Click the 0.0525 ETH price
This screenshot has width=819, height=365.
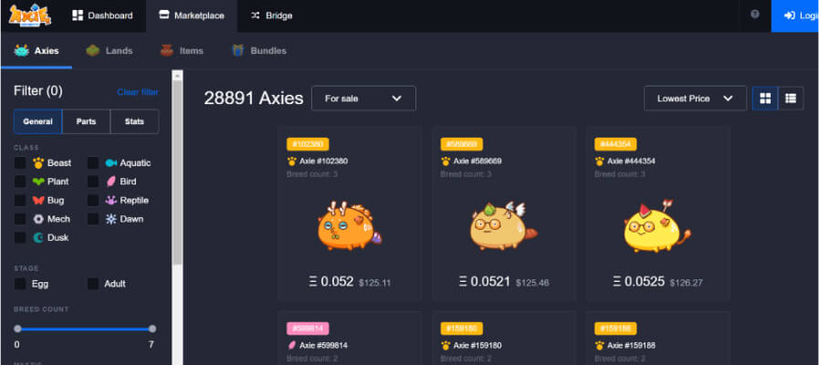click(639, 282)
